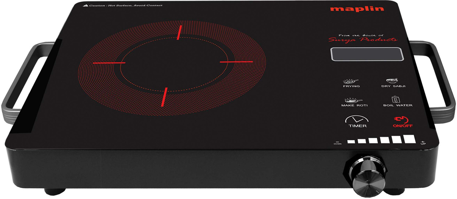Click the MAKE ROTI label text
Screen dimensions: 457x199
point(354,105)
